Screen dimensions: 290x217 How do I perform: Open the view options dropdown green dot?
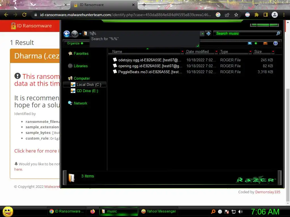[256, 43]
